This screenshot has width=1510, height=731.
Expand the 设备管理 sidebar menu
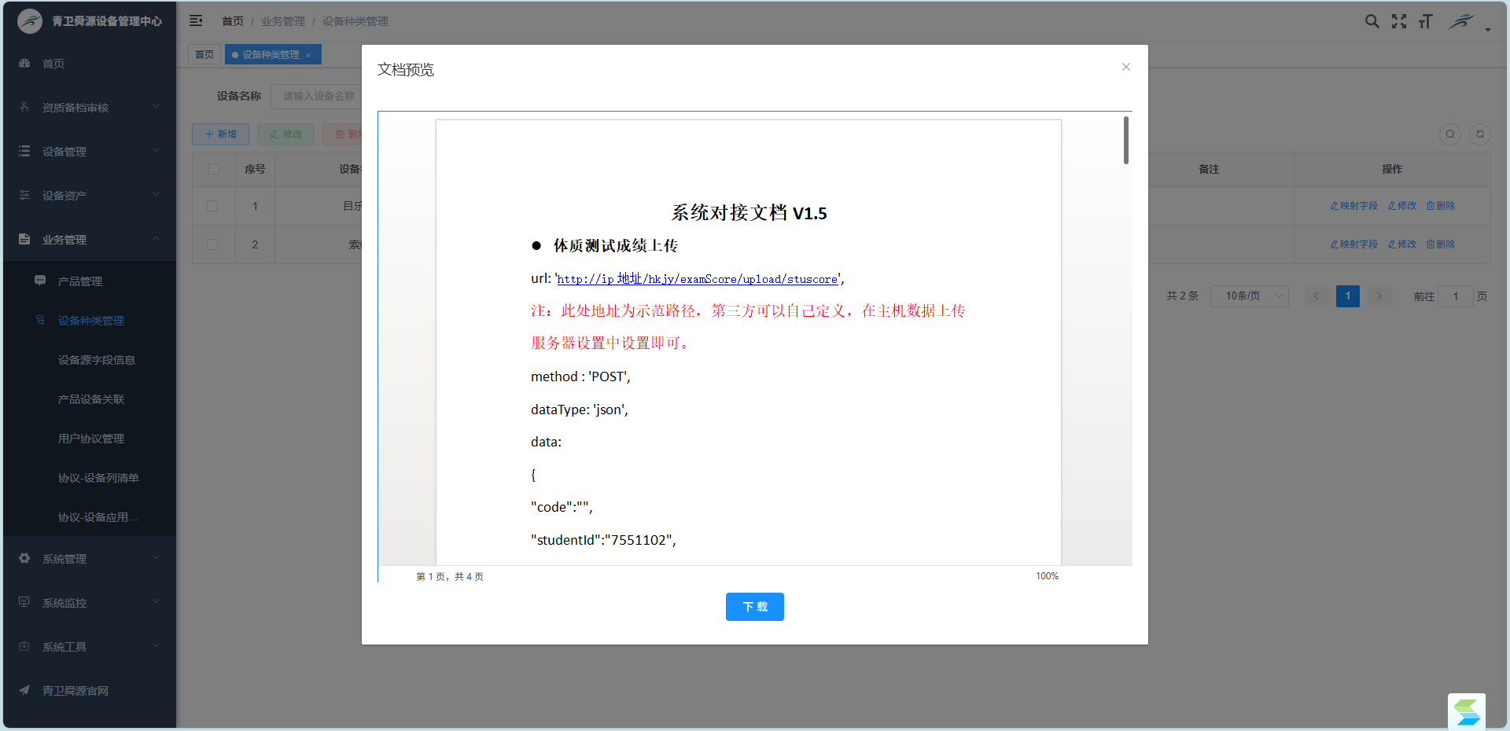point(89,151)
